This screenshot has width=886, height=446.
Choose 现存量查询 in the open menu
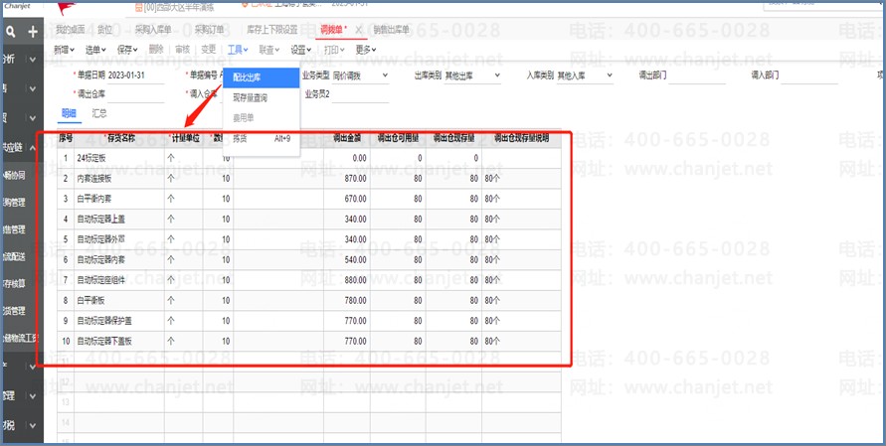pyautogui.click(x=250, y=97)
